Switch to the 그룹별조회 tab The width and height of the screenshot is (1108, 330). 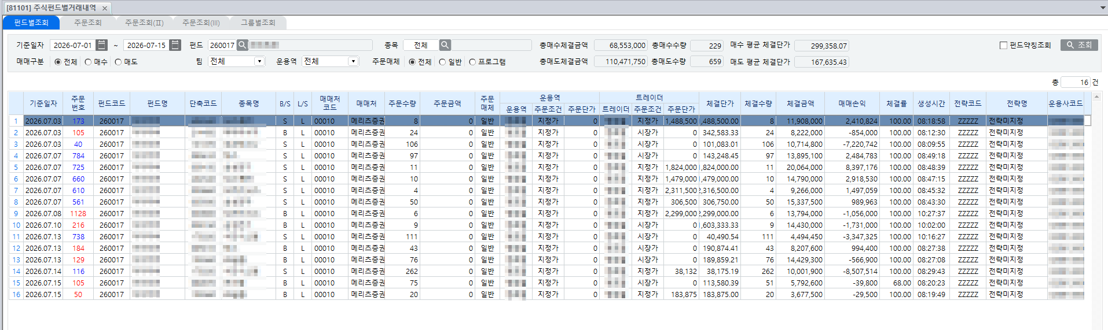258,23
